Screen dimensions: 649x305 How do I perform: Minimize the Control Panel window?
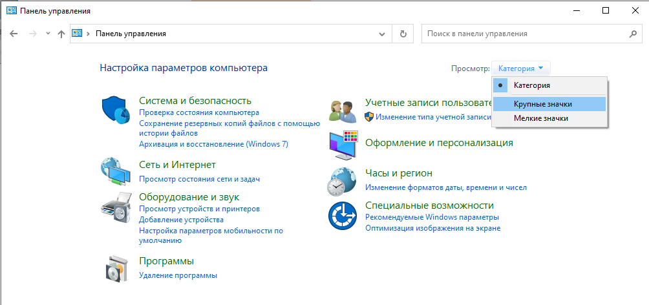(x=575, y=11)
